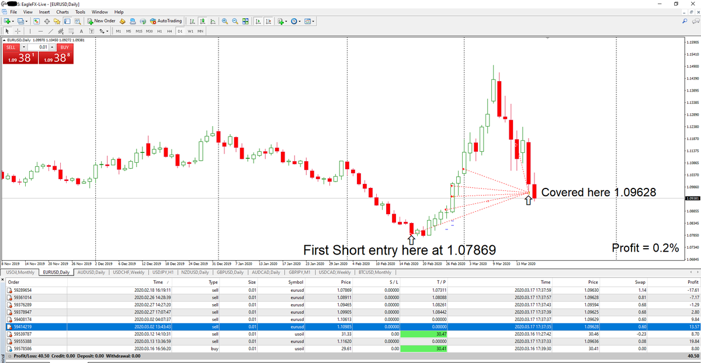The height and width of the screenshot is (363, 701).
Task: Open the Indicators list dropdown
Action: coord(282,21)
